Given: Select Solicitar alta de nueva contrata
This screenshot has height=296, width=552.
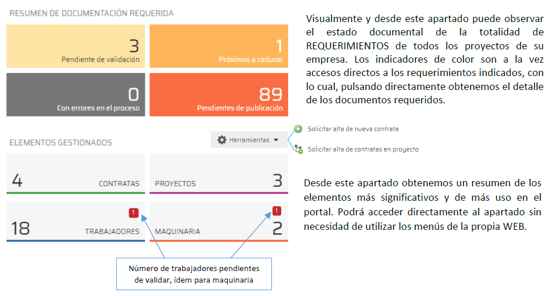Looking at the screenshot, I should 353,129.
